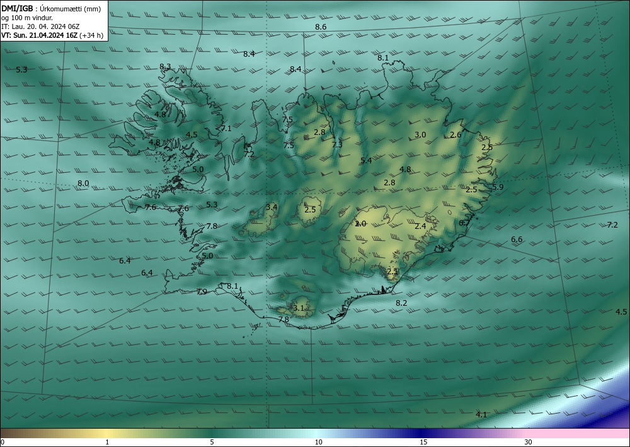Viewport: 630px width, 447px height.
Task: Click the 6.7 value on the map
Action: click(464, 223)
